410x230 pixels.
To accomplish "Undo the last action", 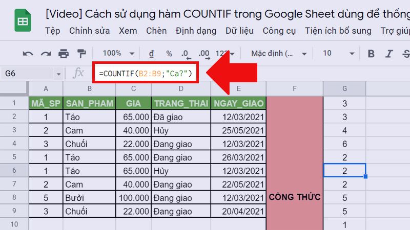I will pyautogui.click(x=28, y=54).
